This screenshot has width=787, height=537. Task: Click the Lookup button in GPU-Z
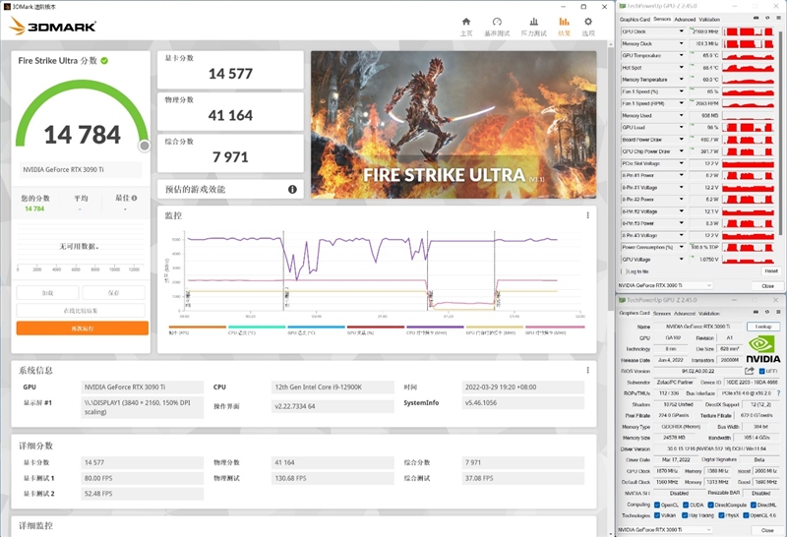tap(763, 327)
